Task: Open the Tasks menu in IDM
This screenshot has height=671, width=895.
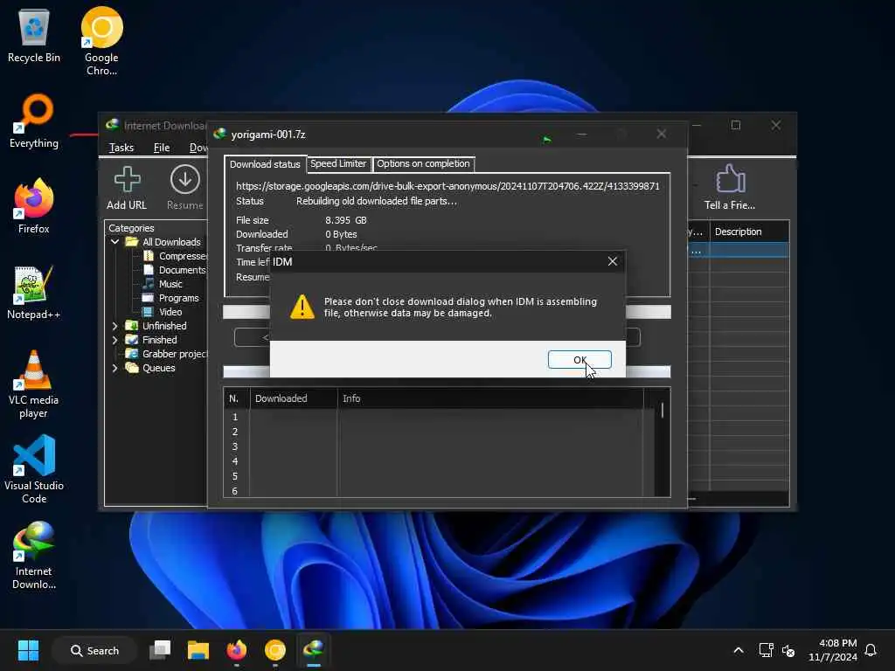Action: (121, 148)
